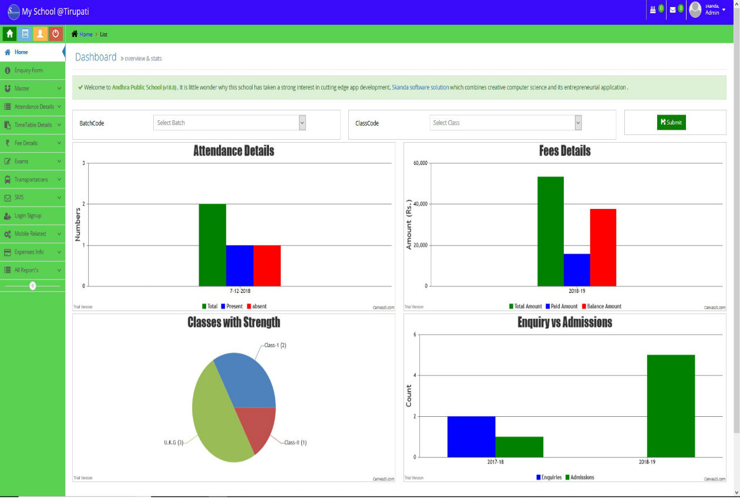The width and height of the screenshot is (740, 499).
Task: Open Skanda software solution link
Action: (421, 87)
